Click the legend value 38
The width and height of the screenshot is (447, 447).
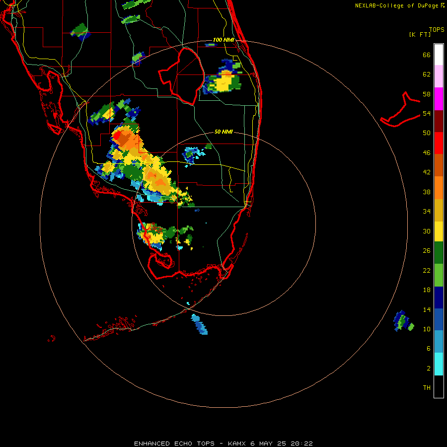[x=427, y=192]
